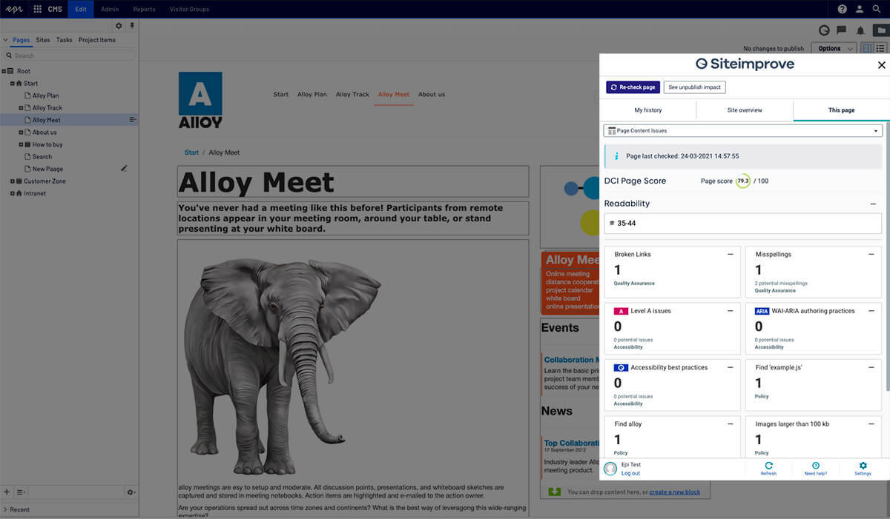Open context menu for Alloy Meet page
Viewport: 890px width, 519px height.
tap(133, 119)
